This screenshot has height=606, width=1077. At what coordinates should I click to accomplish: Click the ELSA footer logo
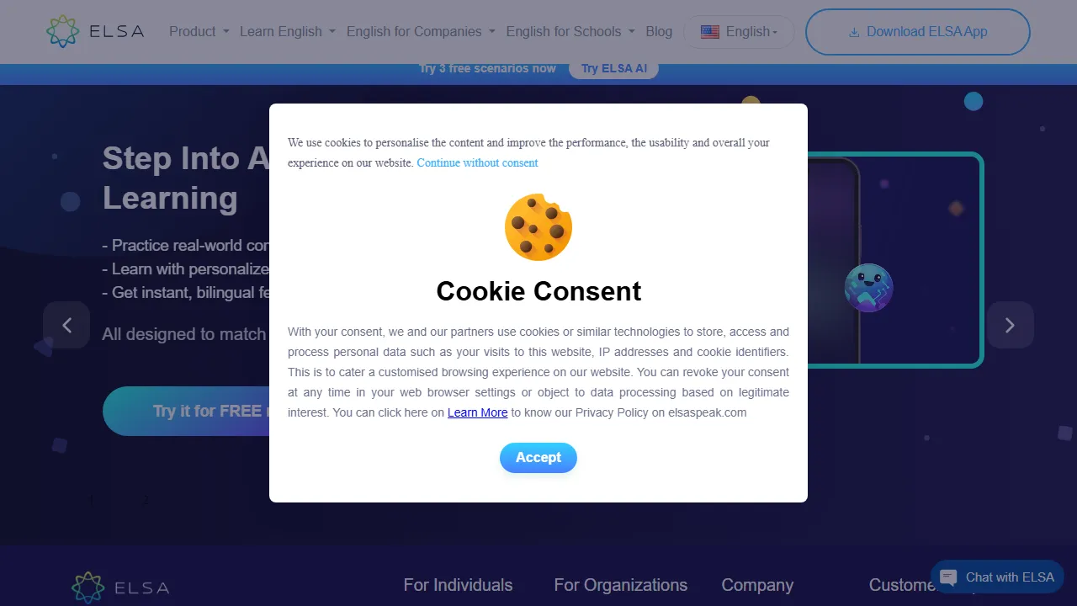pyautogui.click(x=120, y=587)
